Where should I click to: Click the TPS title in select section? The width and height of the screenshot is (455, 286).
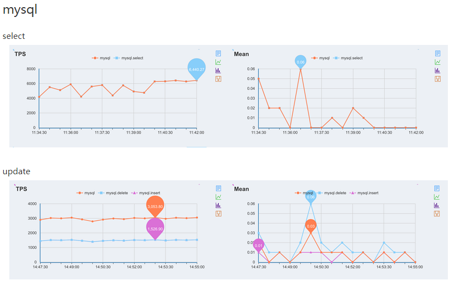(x=20, y=54)
